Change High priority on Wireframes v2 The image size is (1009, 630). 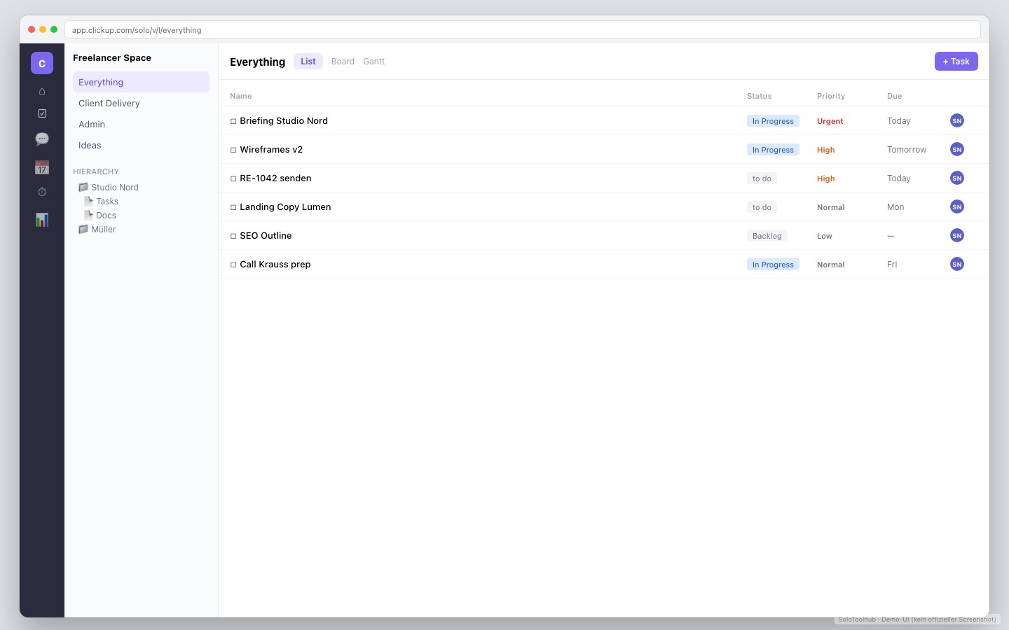[x=826, y=150]
